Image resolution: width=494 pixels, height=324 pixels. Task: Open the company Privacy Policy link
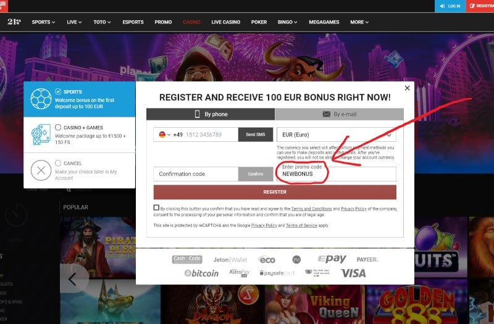pyautogui.click(x=353, y=209)
